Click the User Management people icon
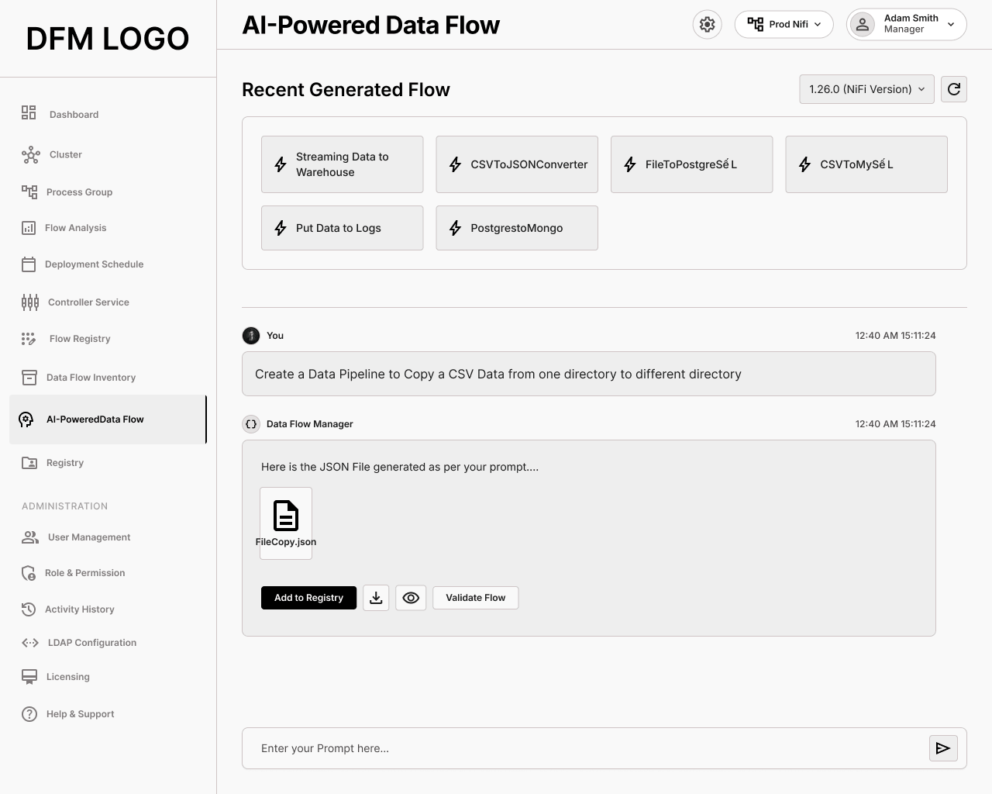Screen dimensions: 992x794 30,537
